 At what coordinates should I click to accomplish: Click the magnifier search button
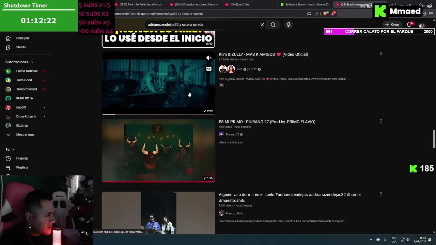[x=273, y=24]
